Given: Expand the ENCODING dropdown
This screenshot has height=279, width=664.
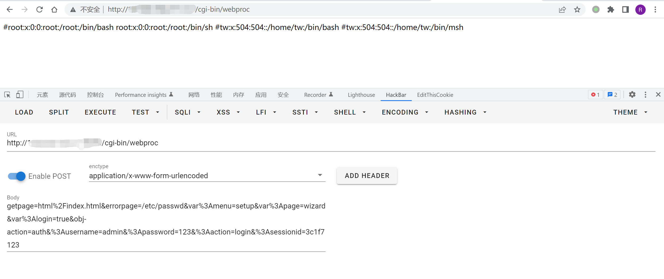Looking at the screenshot, I should [405, 112].
